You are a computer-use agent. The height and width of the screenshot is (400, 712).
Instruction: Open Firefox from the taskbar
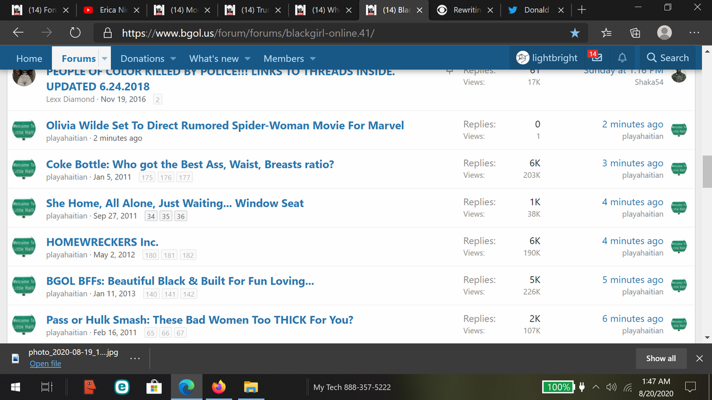(219, 387)
